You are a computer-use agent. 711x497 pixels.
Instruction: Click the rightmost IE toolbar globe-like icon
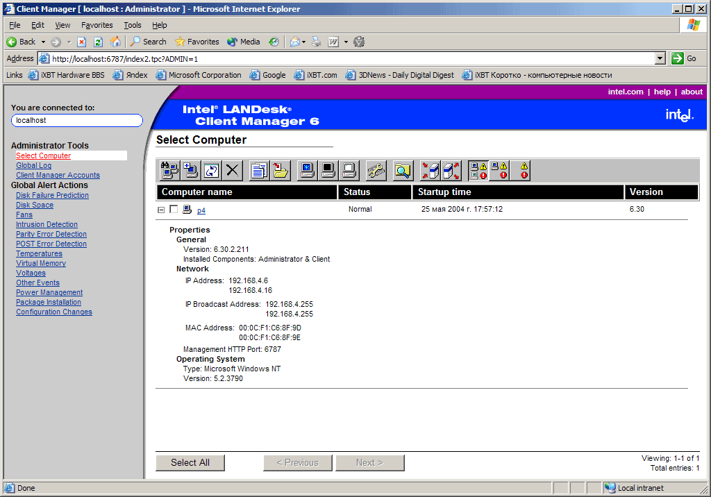359,42
